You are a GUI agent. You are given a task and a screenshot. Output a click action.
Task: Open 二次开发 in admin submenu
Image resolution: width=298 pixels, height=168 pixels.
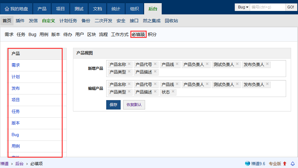[103, 21]
